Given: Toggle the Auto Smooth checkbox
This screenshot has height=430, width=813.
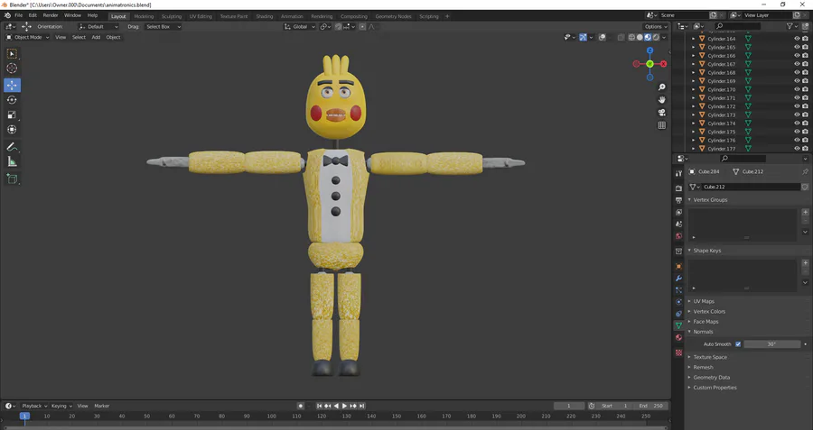Looking at the screenshot, I should click(738, 344).
